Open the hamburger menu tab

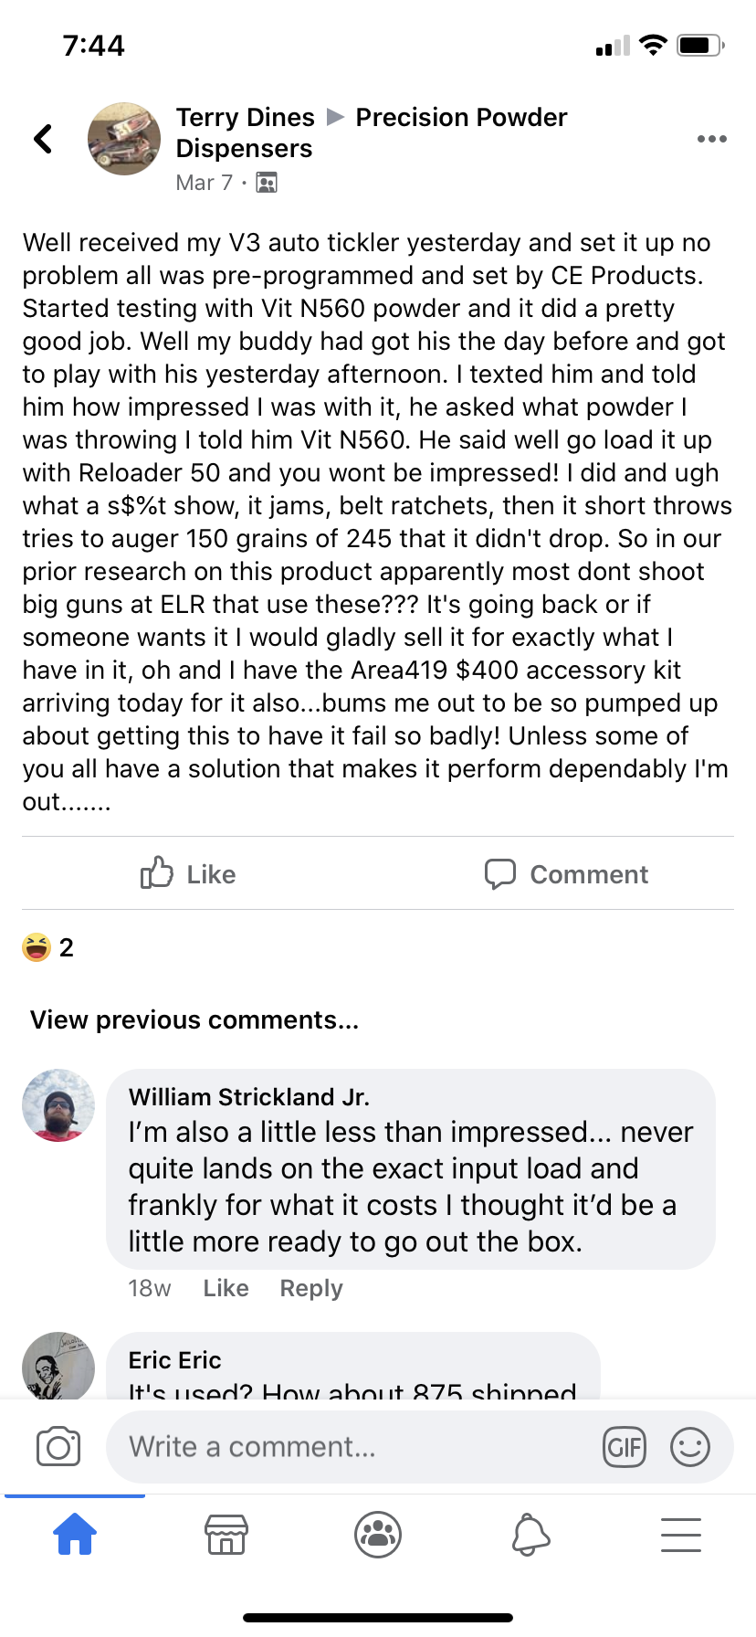680,1534
